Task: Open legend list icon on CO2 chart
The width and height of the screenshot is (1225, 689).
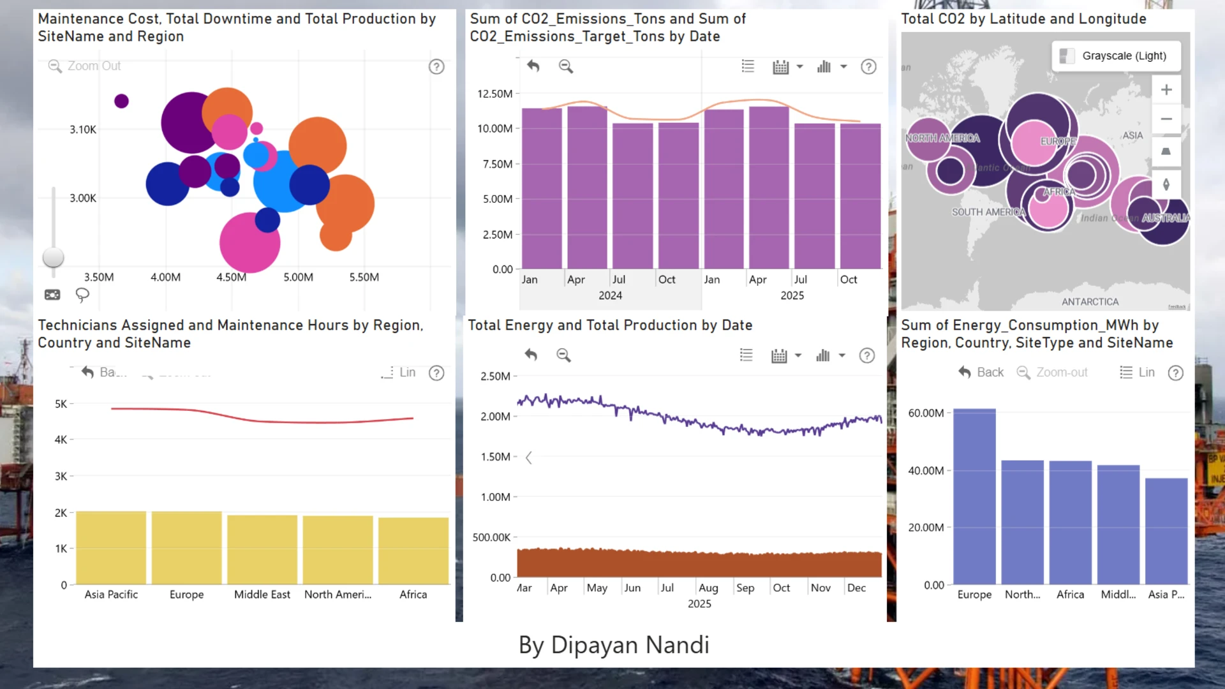Action: 748,66
